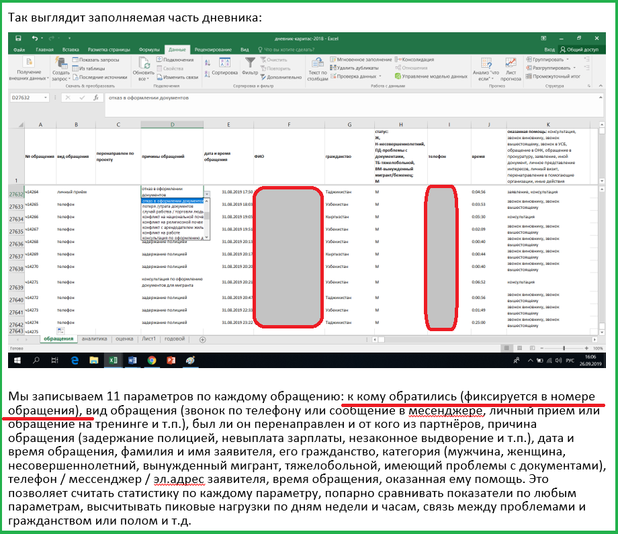Open the Вид ribbon tab

pos(245,50)
